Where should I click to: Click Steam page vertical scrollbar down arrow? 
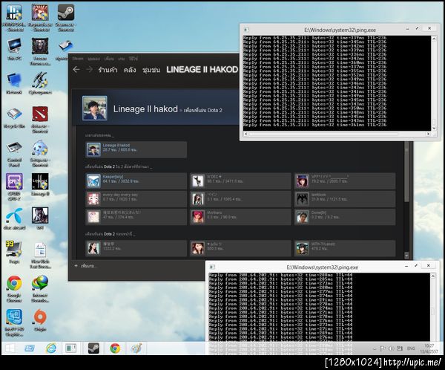click(x=406, y=256)
